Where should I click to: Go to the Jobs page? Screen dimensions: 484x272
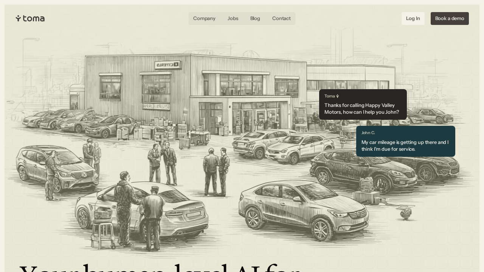click(233, 19)
